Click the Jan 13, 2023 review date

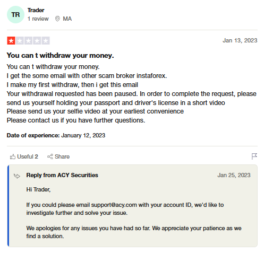[x=240, y=40]
